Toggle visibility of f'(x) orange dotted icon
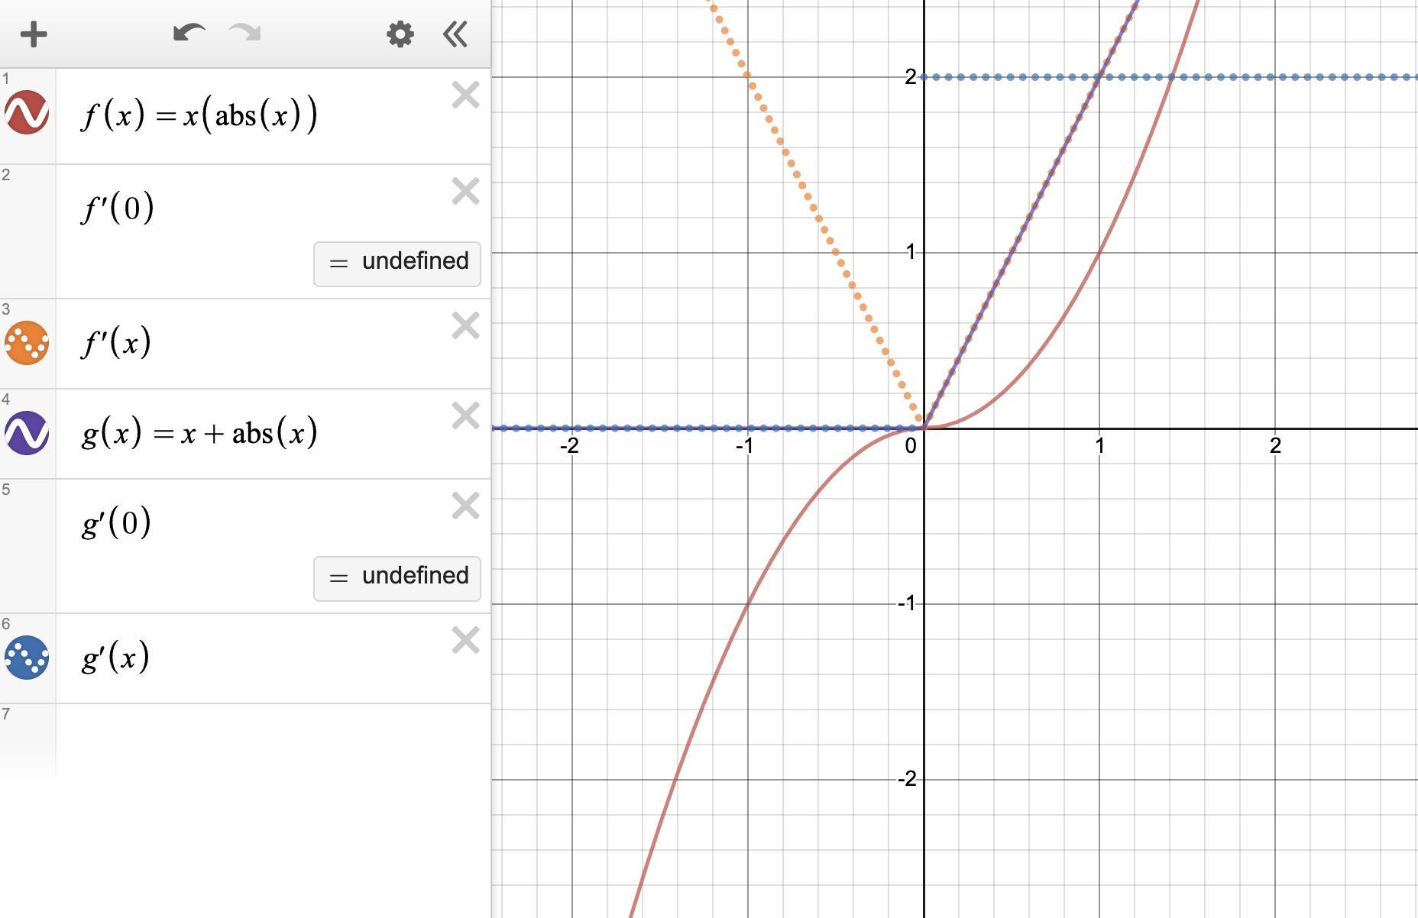This screenshot has height=918, width=1418. pyautogui.click(x=27, y=342)
